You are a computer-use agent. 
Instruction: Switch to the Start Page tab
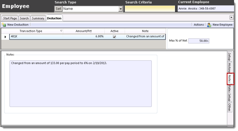10,18
